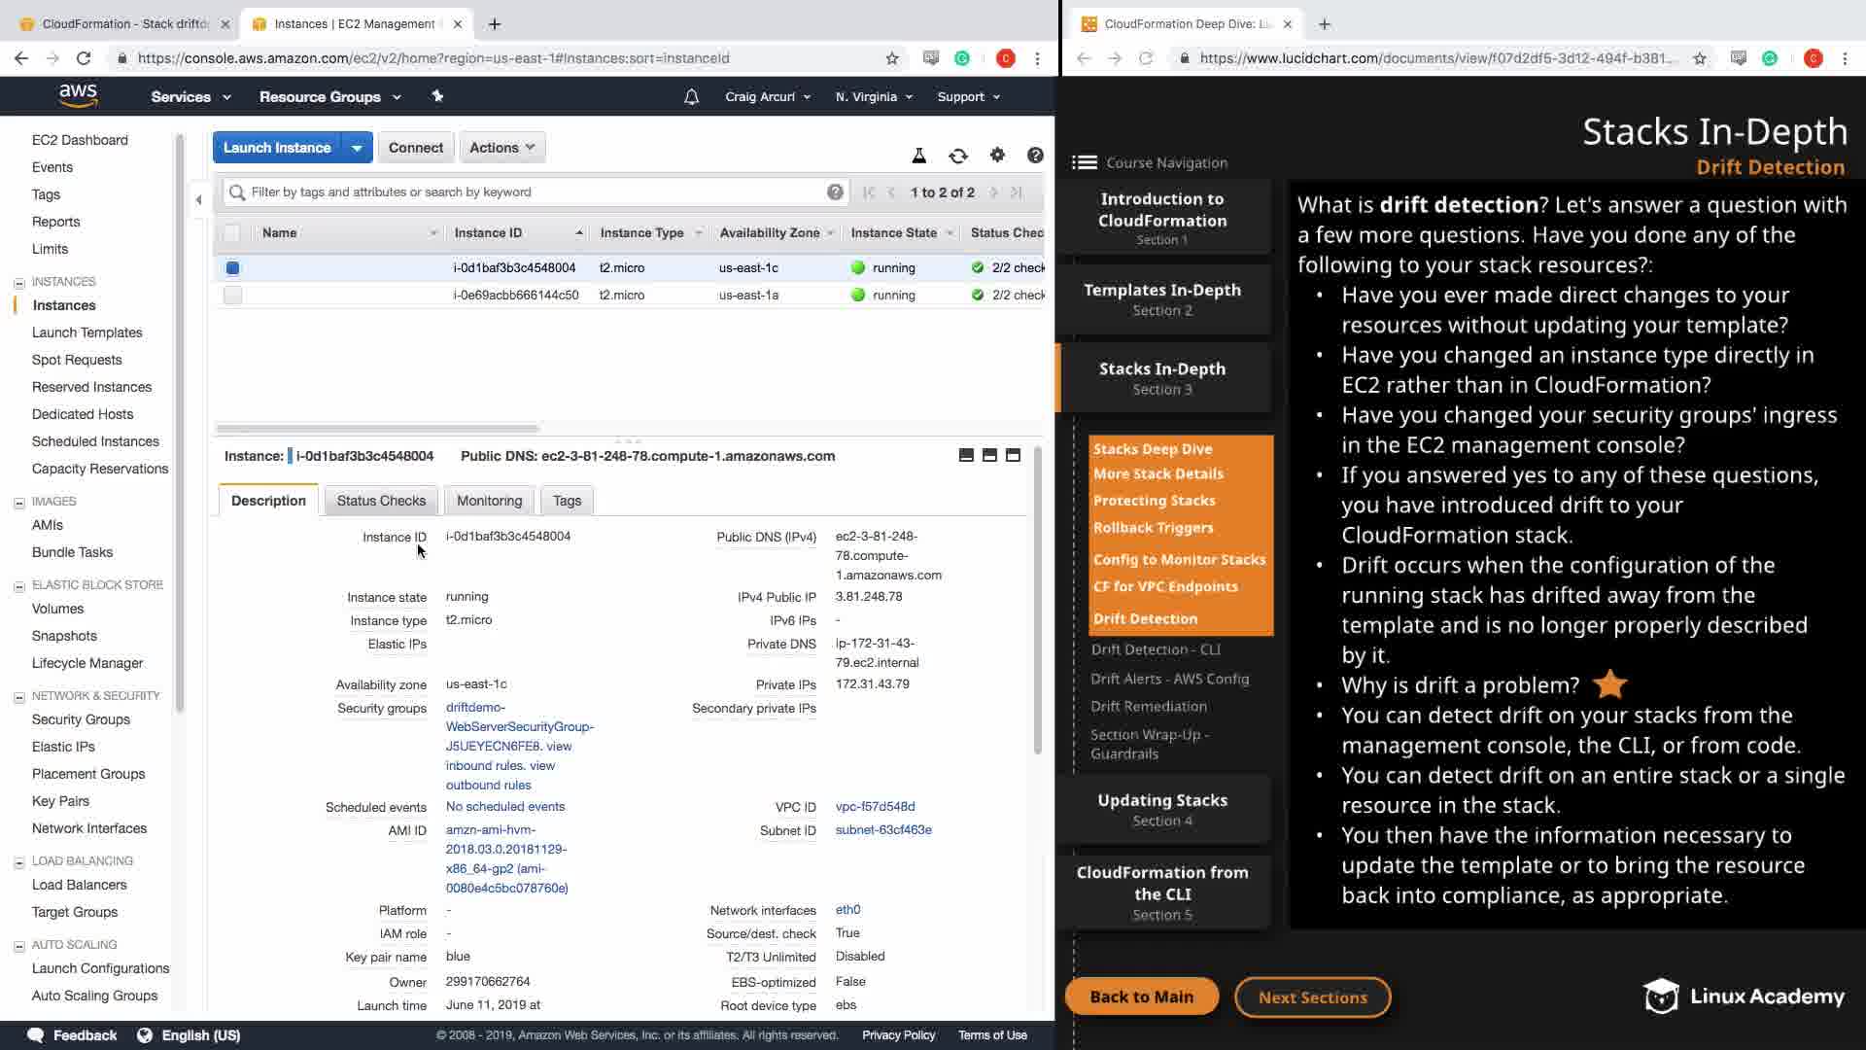Open the vpc-f57d548d link
1866x1050 pixels.
coord(875,807)
